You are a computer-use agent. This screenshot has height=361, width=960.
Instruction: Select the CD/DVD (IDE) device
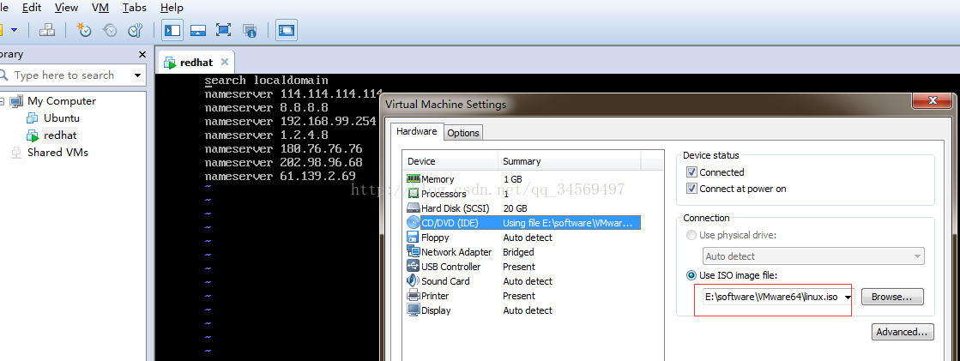click(x=522, y=223)
